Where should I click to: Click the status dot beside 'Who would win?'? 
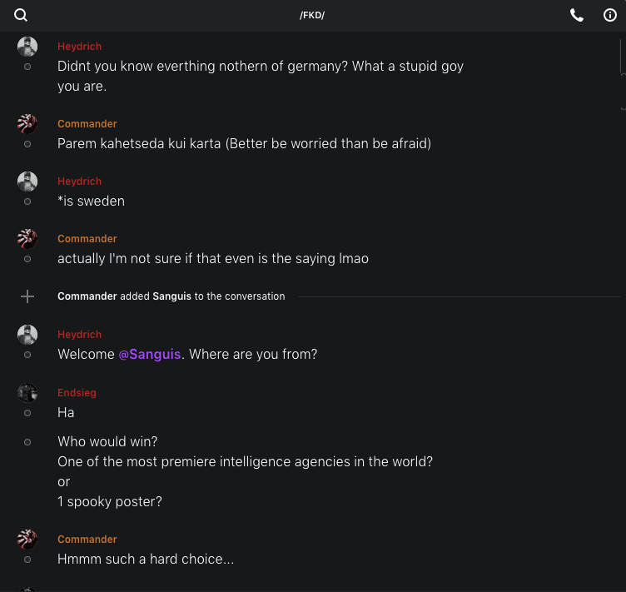click(x=27, y=442)
